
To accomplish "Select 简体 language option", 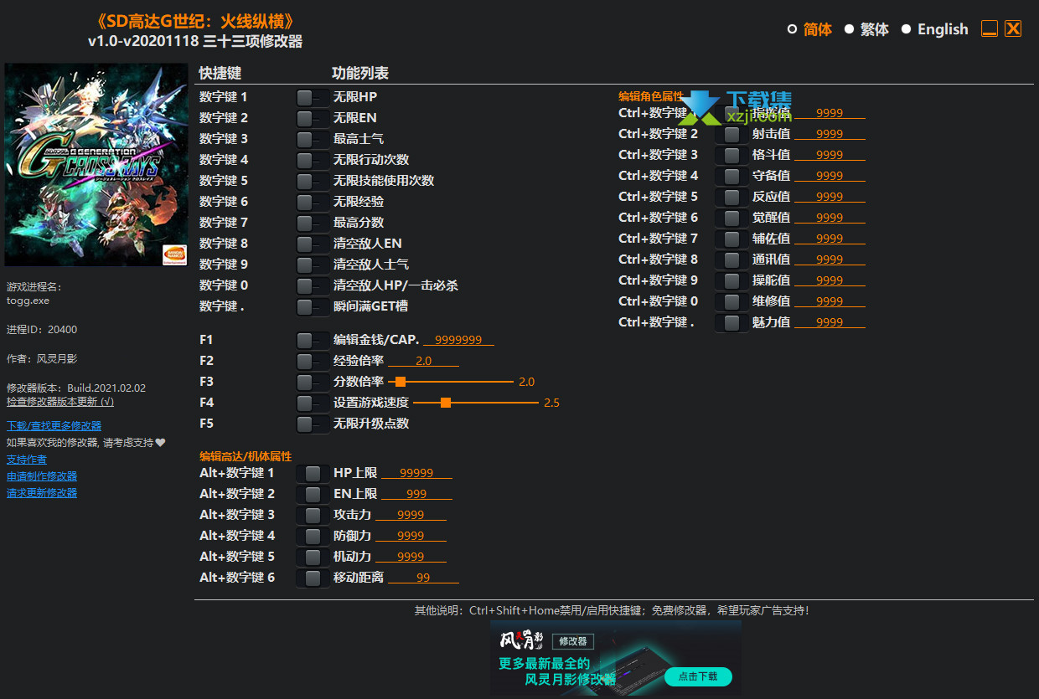I will click(809, 29).
